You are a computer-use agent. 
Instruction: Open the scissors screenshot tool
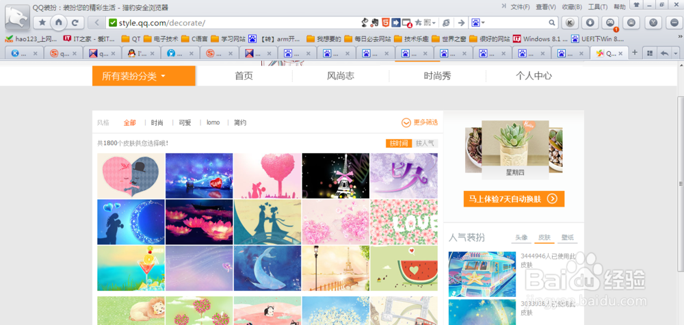click(653, 23)
